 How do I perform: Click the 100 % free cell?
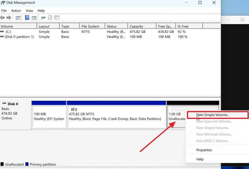[x=183, y=37]
